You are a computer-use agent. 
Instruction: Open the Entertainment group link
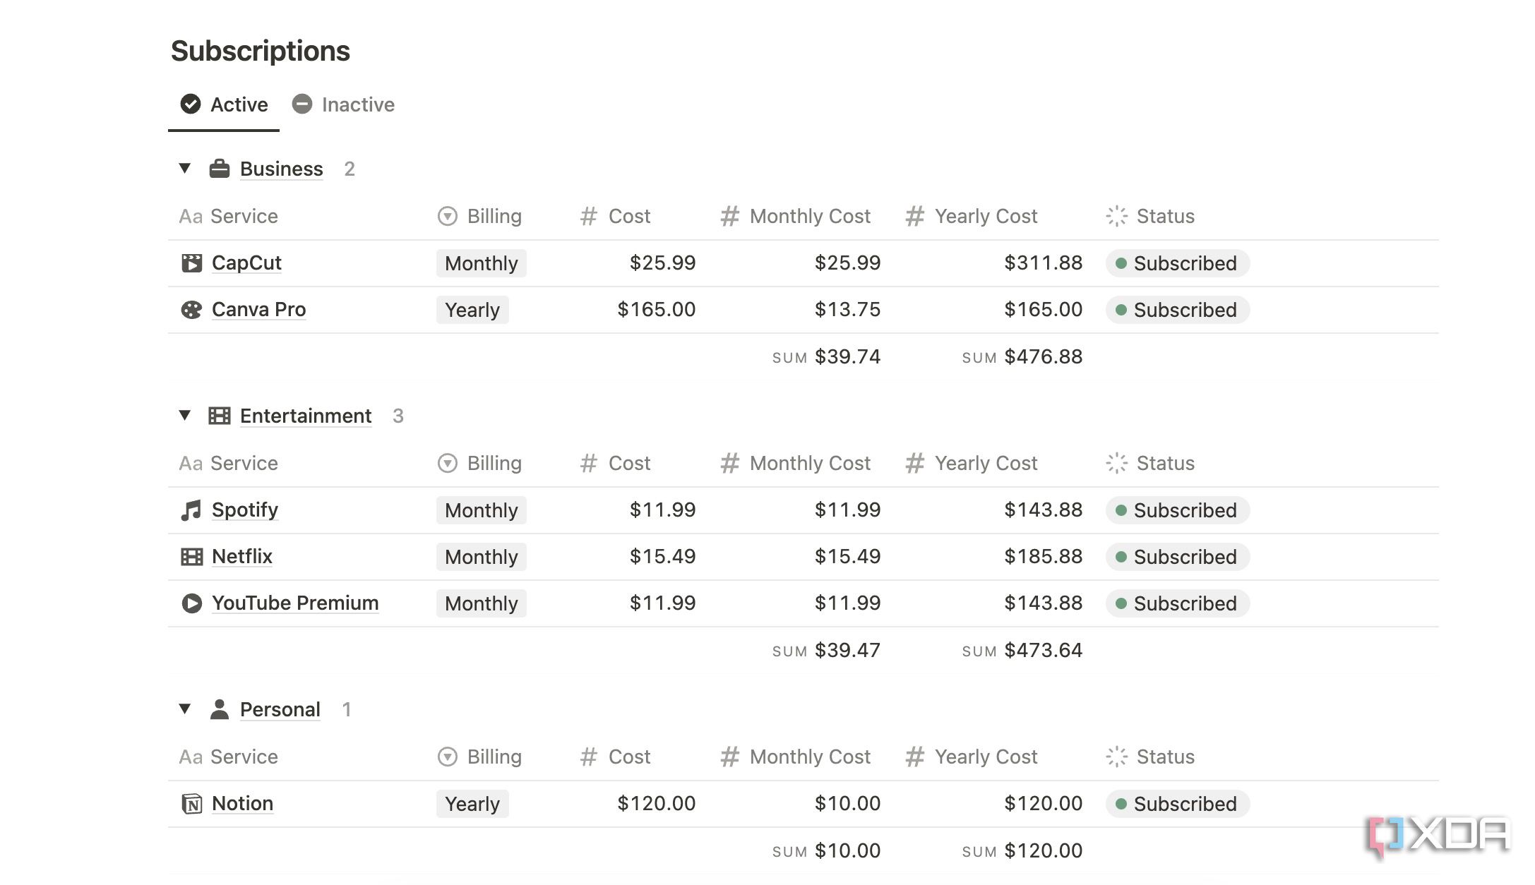coord(306,416)
